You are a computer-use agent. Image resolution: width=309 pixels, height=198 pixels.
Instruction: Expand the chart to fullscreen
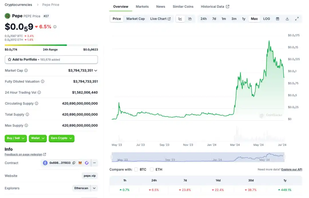click(x=297, y=19)
